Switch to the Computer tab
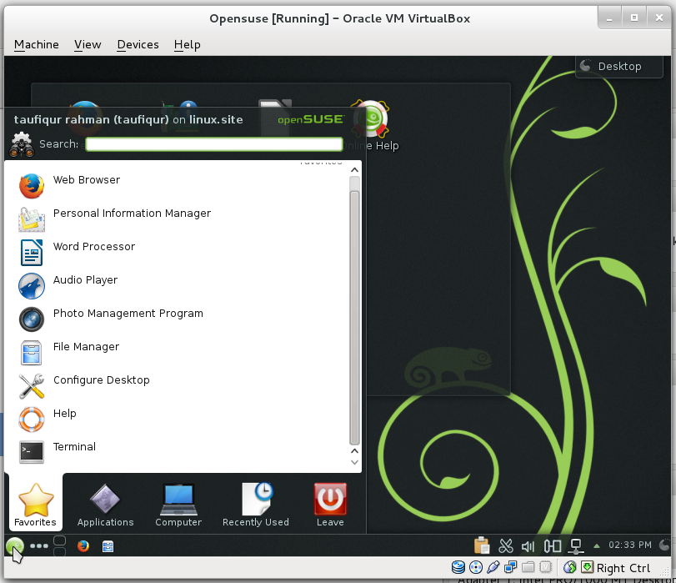This screenshot has height=583, width=676. click(178, 504)
